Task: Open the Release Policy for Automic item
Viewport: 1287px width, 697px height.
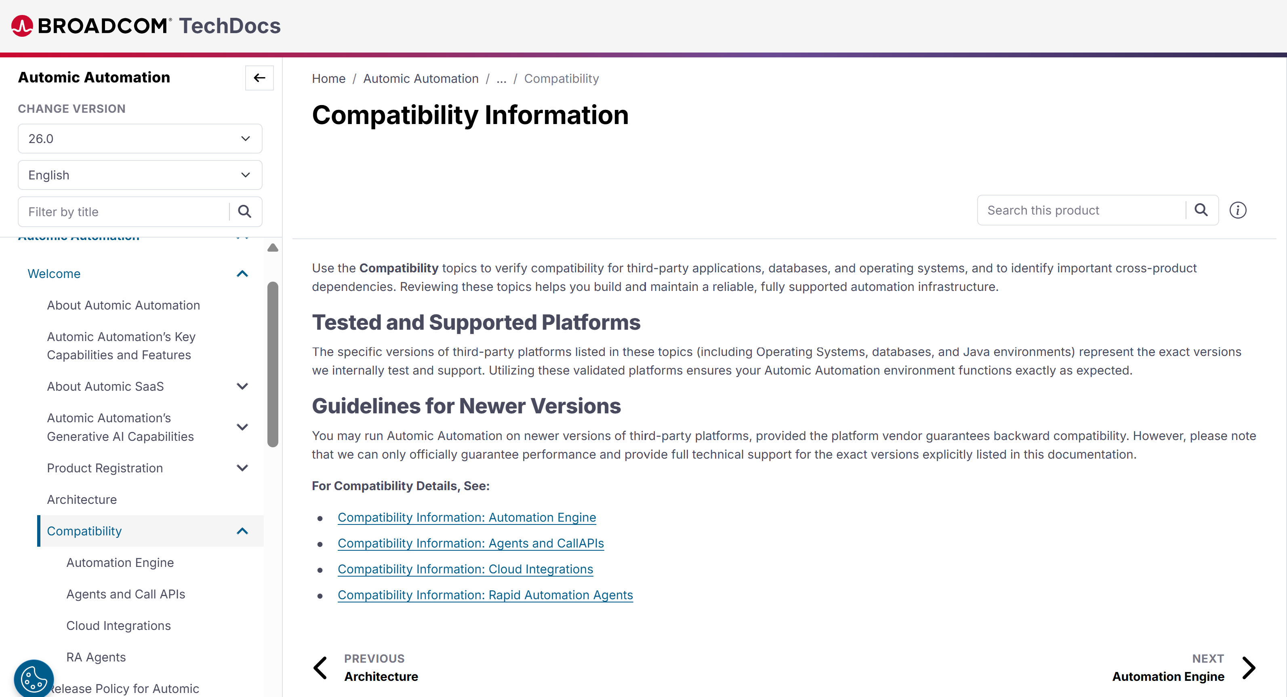Action: [123, 689]
